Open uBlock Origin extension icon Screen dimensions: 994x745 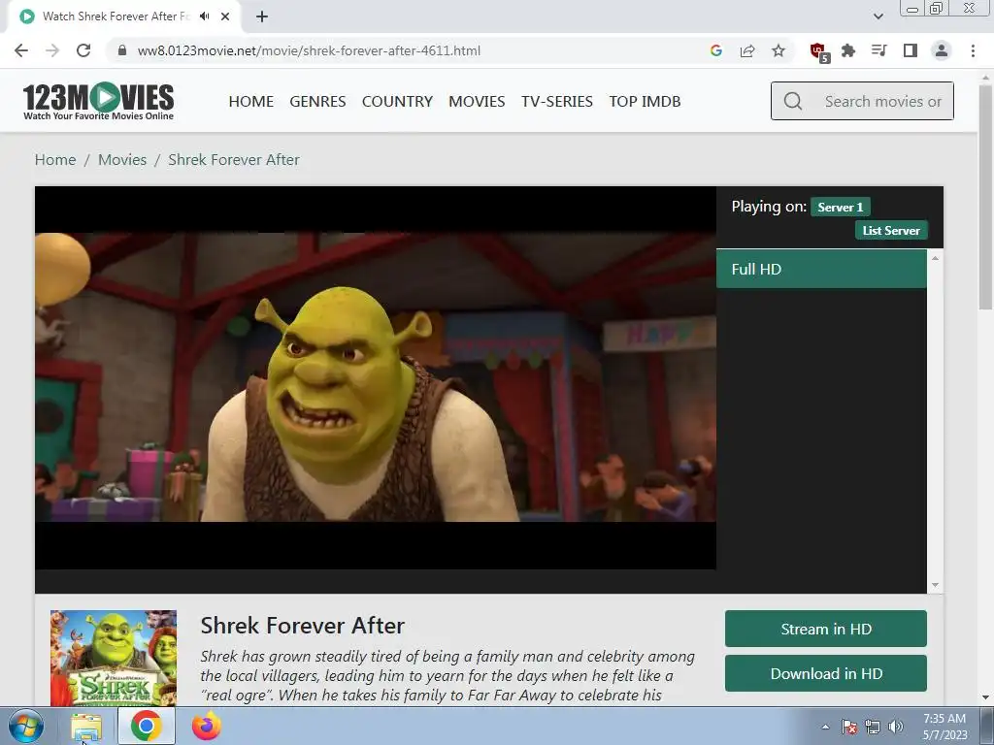pos(818,51)
